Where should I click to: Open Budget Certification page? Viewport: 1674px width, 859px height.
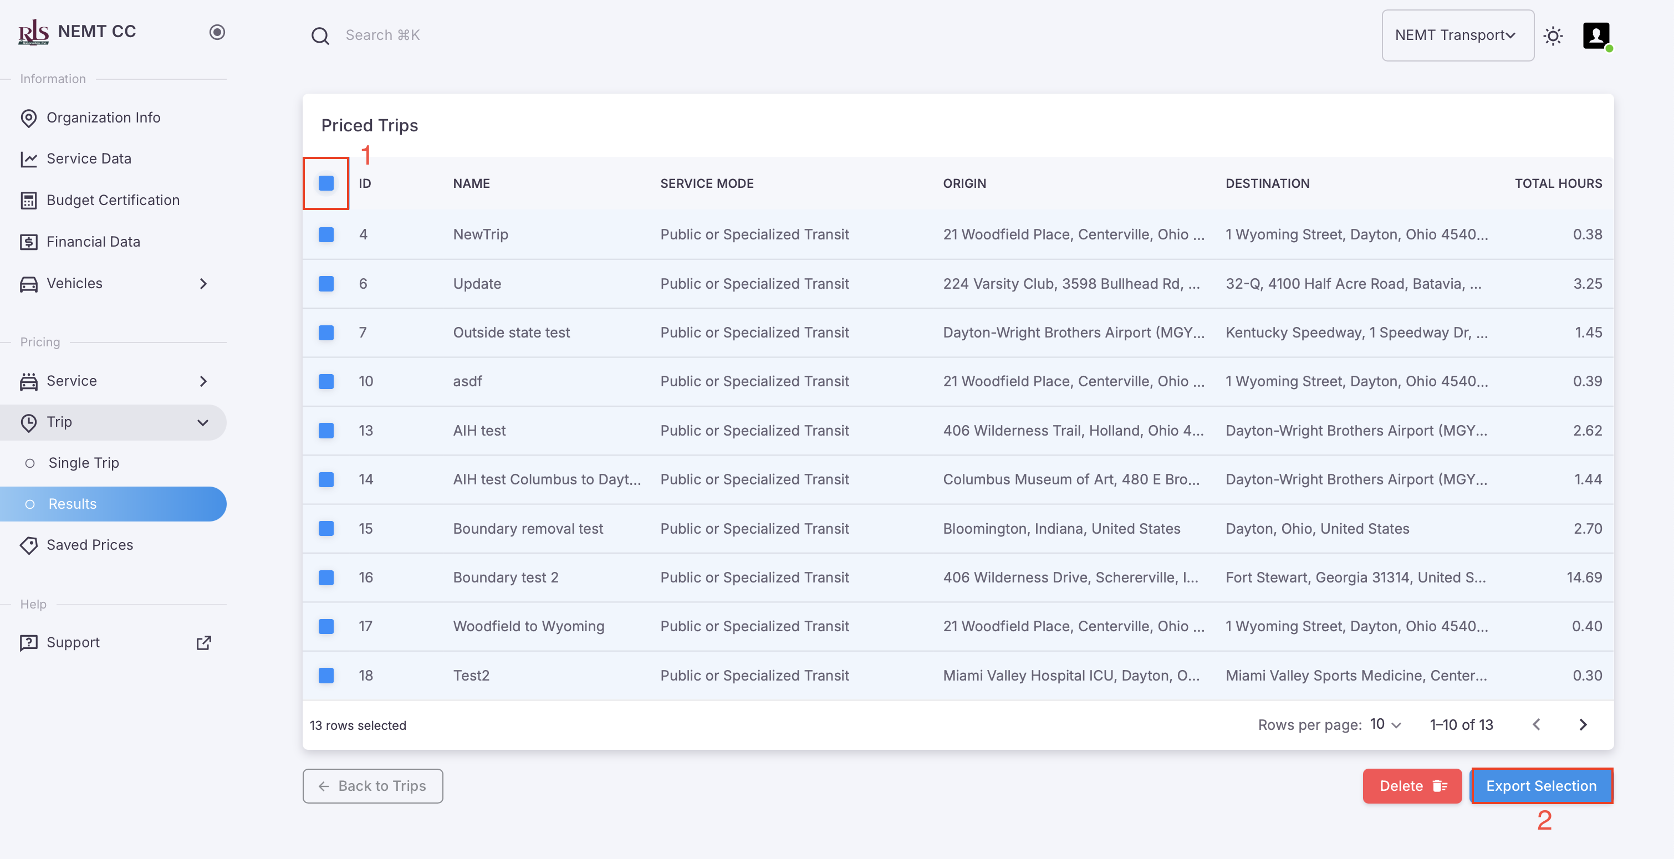coord(113,200)
